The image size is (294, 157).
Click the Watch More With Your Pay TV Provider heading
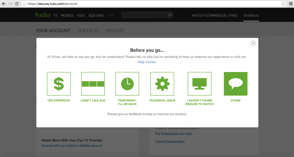(72, 140)
